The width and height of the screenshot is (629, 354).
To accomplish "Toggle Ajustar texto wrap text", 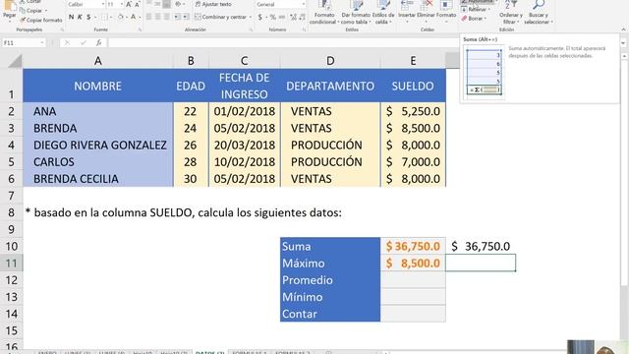I will 213,4.
